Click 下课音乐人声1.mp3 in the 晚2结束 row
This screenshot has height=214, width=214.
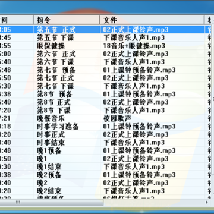pyautogui.click(x=134, y=191)
